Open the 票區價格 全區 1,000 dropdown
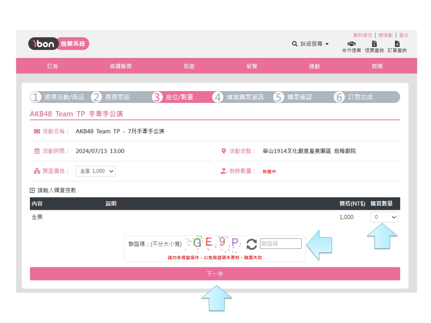Screen dimensions: 431x323 (96, 171)
